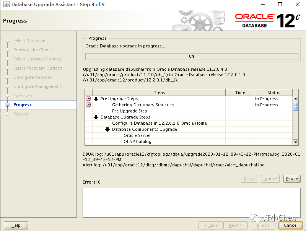Click the DBUA log path text

click(191, 157)
